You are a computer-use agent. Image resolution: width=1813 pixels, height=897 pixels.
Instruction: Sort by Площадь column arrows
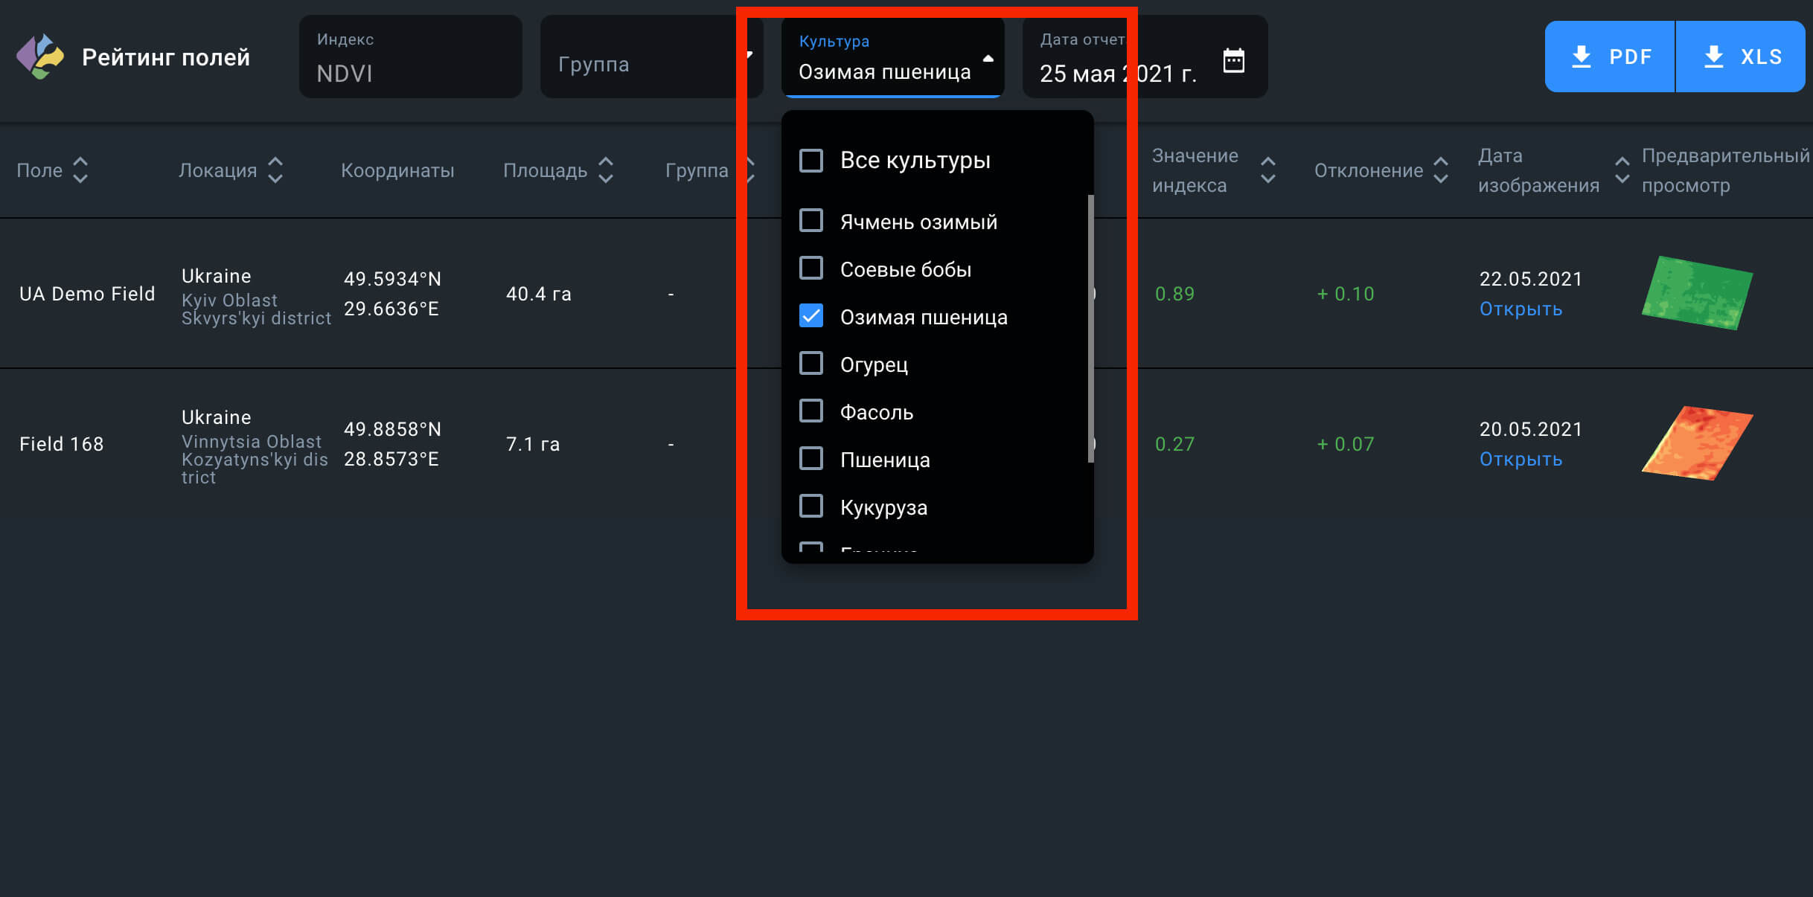point(606,170)
